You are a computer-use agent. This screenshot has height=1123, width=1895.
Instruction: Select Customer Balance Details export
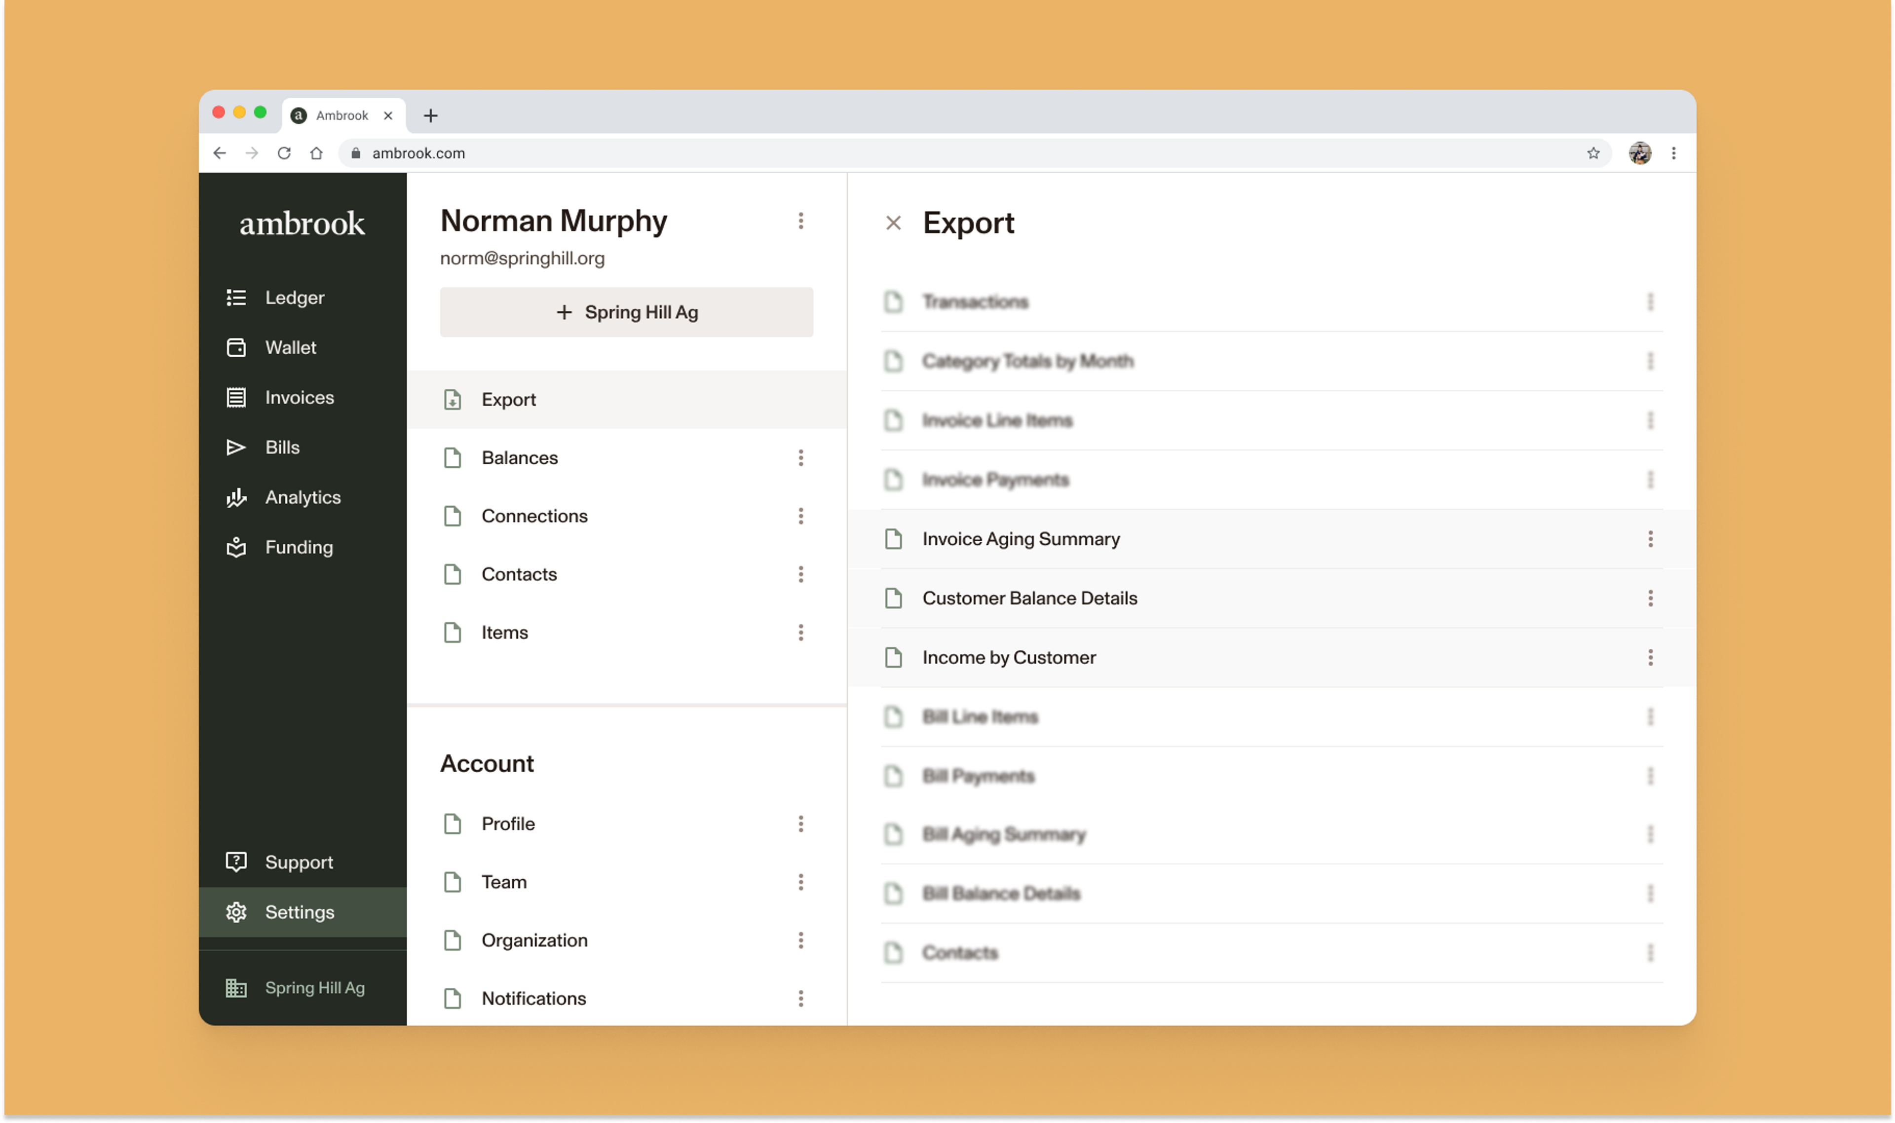coord(1029,599)
